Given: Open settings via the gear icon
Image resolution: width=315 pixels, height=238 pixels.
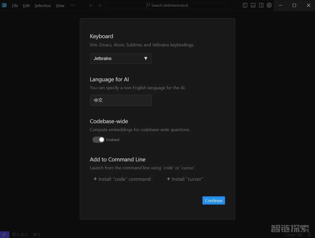Looking at the screenshot, I should pyautogui.click(x=269, y=5).
